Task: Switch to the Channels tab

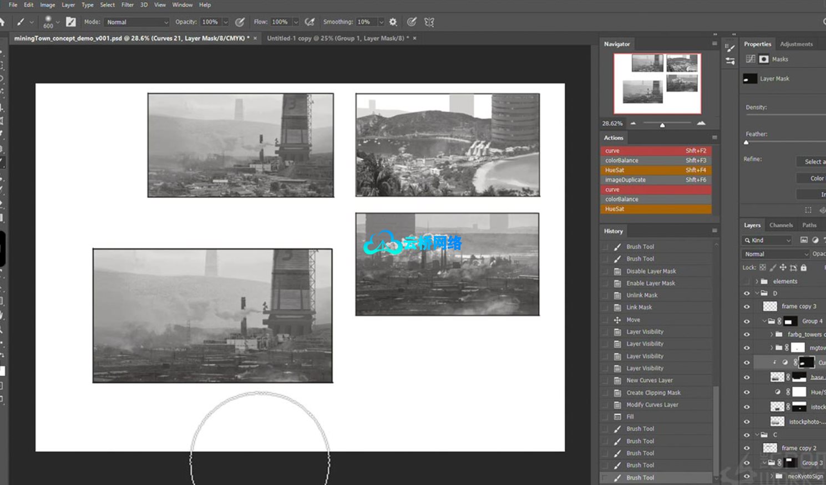Action: pyautogui.click(x=781, y=225)
